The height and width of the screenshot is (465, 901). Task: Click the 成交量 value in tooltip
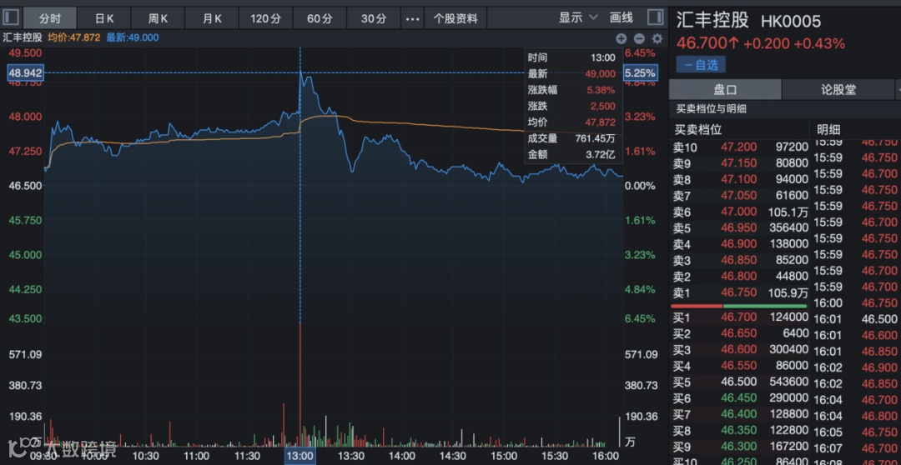point(596,138)
